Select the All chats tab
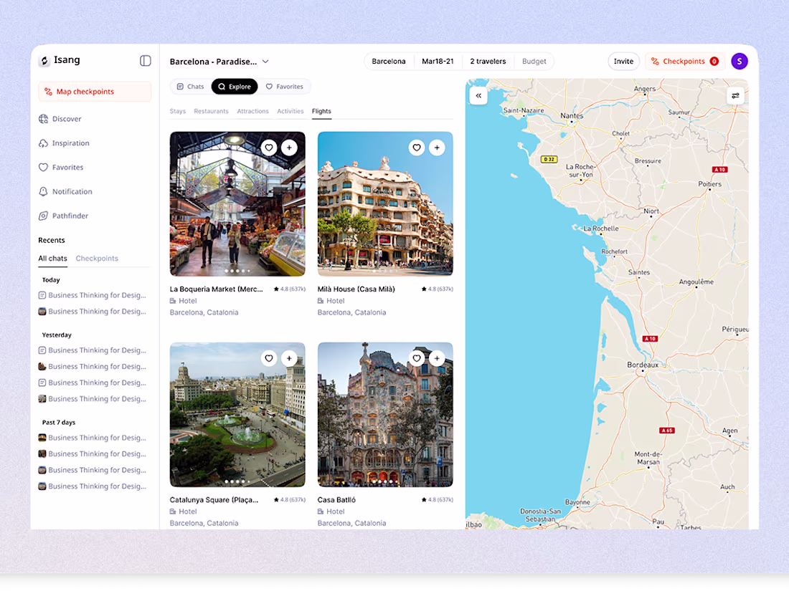 [52, 259]
